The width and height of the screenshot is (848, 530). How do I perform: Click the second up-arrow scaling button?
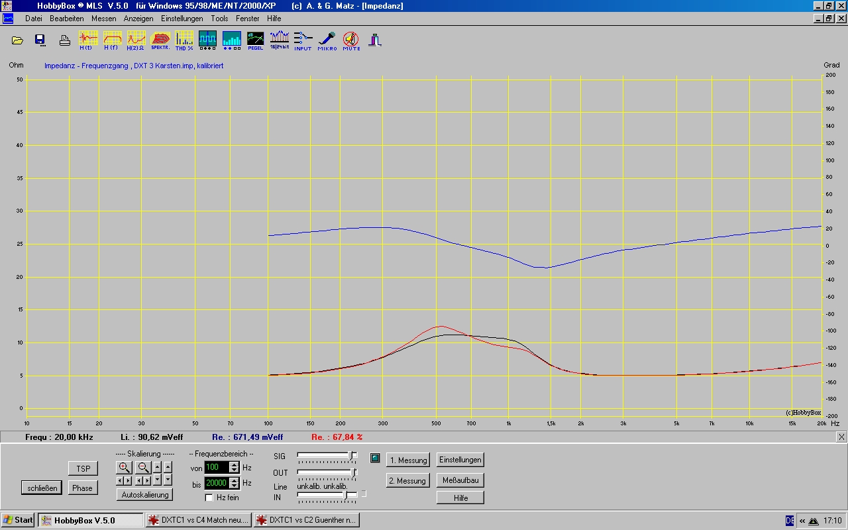coord(168,468)
